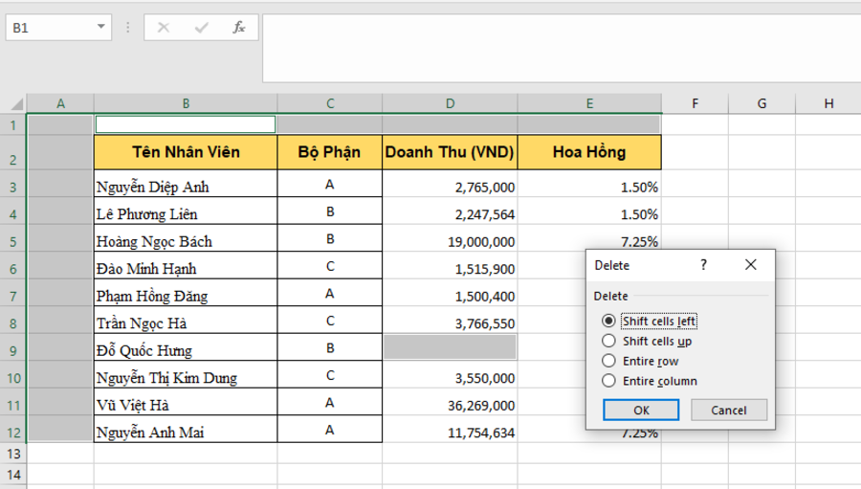Select column C header

330,103
